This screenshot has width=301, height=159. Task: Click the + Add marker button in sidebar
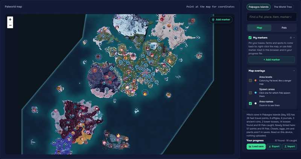coord(271,60)
